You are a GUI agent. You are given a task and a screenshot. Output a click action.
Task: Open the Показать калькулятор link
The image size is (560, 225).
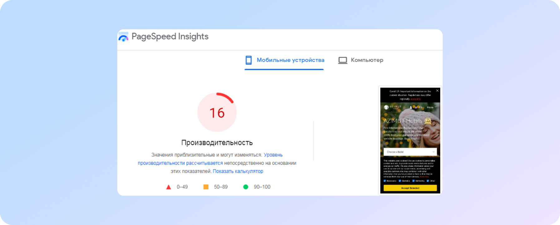point(238,171)
